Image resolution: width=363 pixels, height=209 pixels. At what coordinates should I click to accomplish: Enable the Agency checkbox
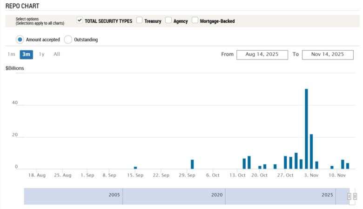(168, 20)
